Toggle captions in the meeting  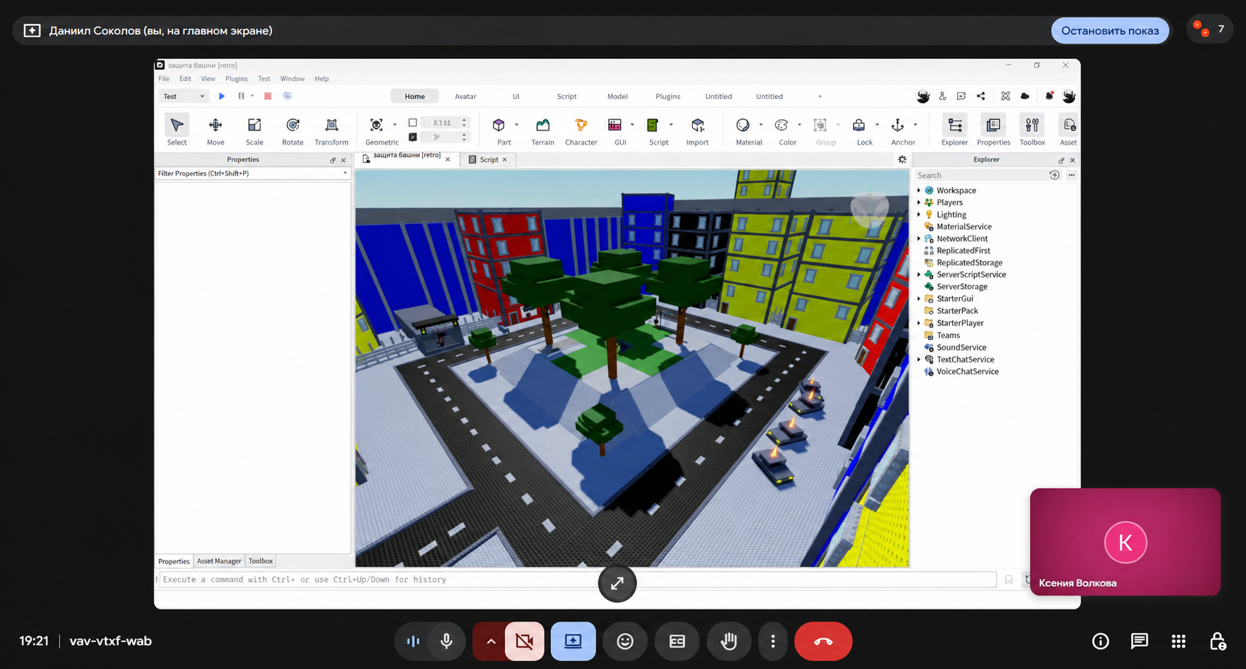[x=677, y=641]
